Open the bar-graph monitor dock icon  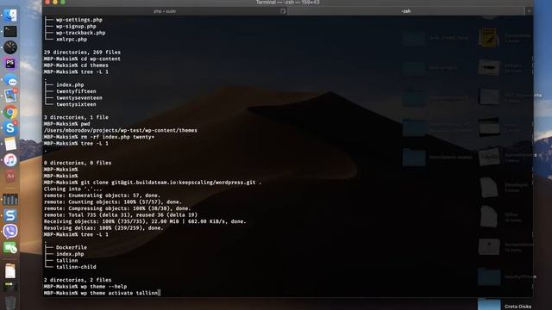(10, 200)
